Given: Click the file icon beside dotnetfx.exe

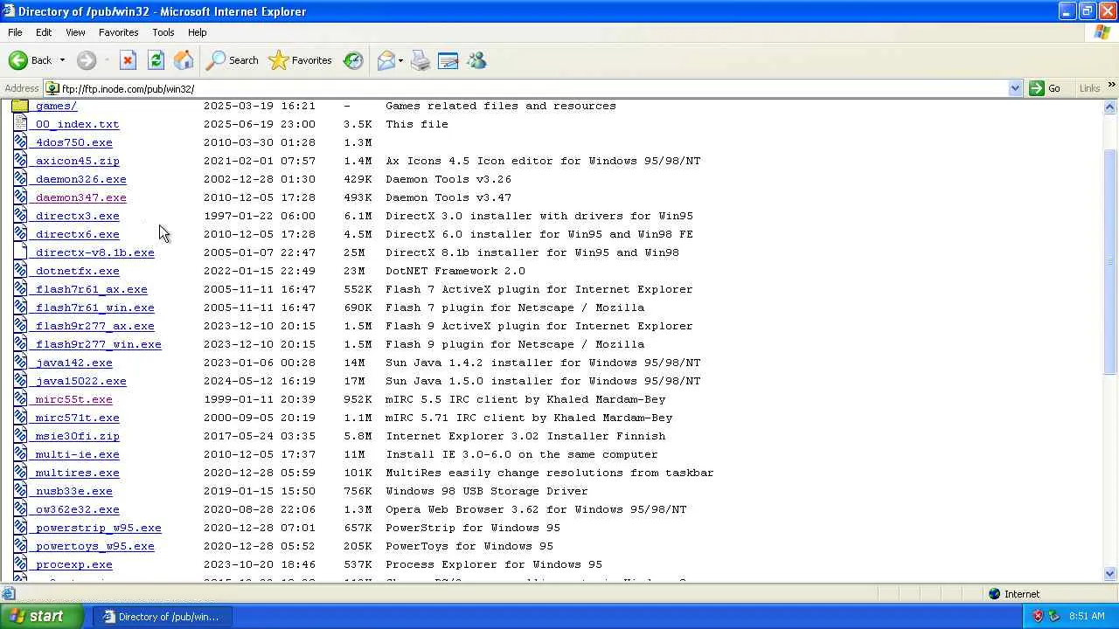Looking at the screenshot, I should (20, 271).
